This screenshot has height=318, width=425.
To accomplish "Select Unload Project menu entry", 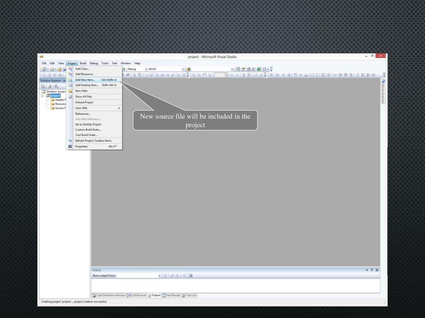I will pos(94,103).
